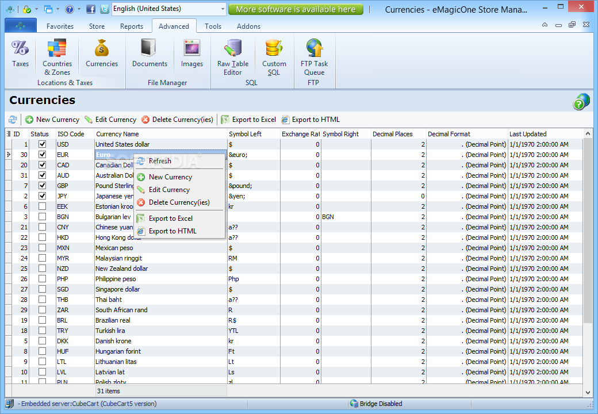Switch to the Addons tab

[x=248, y=26]
